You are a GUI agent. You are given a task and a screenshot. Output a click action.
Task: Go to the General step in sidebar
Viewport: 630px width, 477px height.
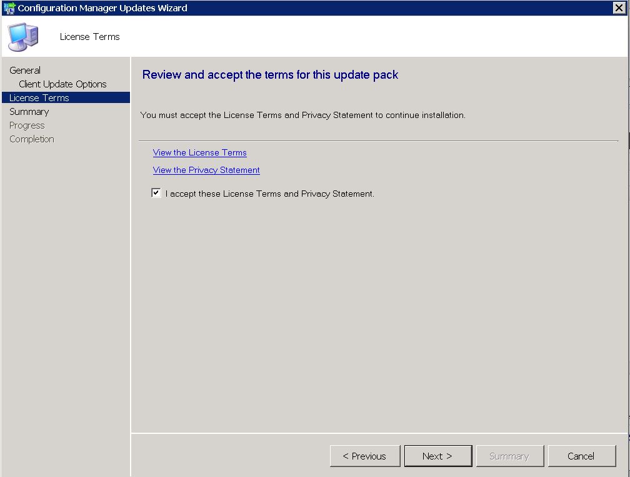(25, 71)
